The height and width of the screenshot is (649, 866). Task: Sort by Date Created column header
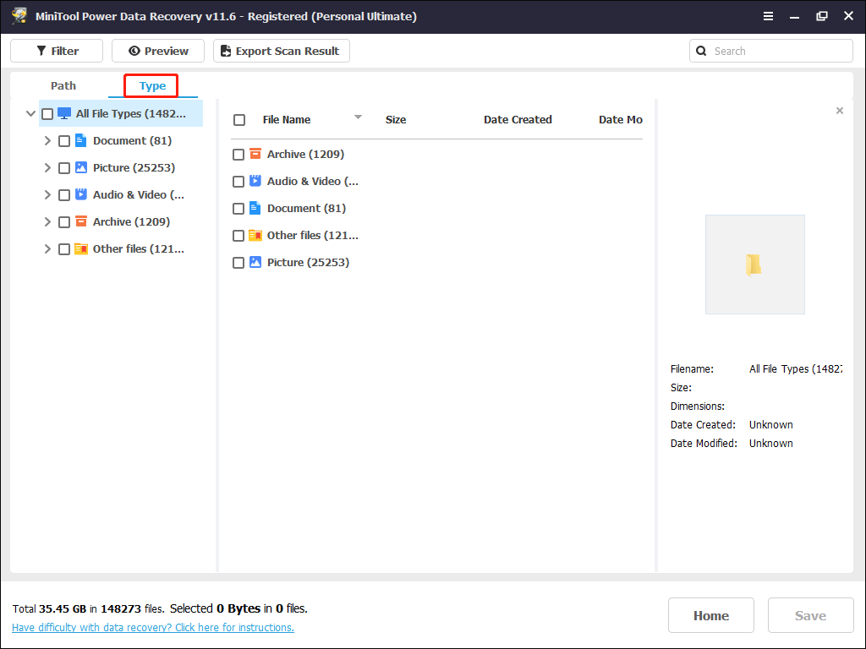(x=518, y=120)
